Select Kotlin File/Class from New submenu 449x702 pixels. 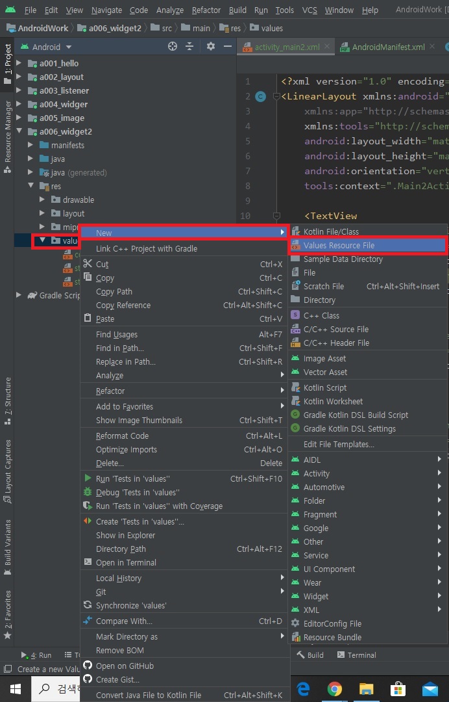368,231
